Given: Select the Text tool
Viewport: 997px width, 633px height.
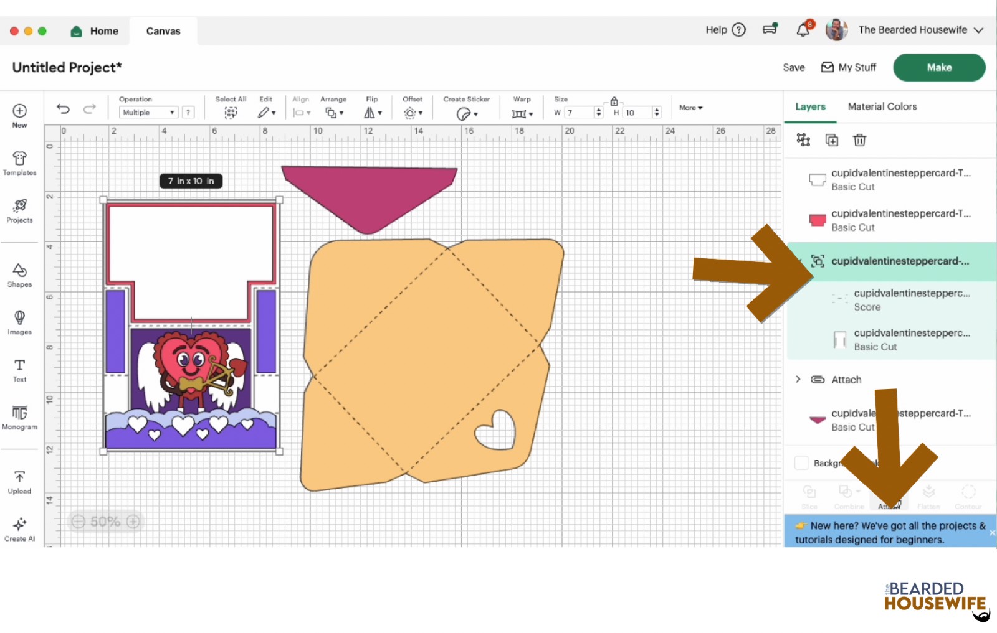Looking at the screenshot, I should pos(19,370).
